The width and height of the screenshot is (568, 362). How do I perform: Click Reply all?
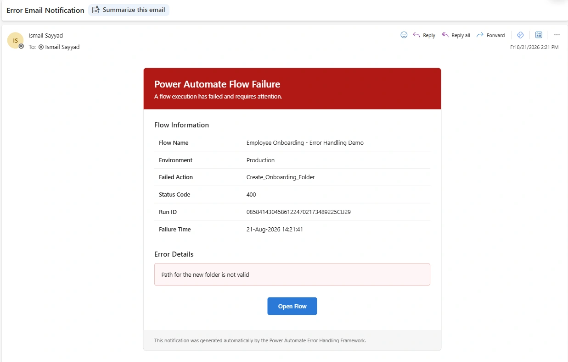(456, 35)
